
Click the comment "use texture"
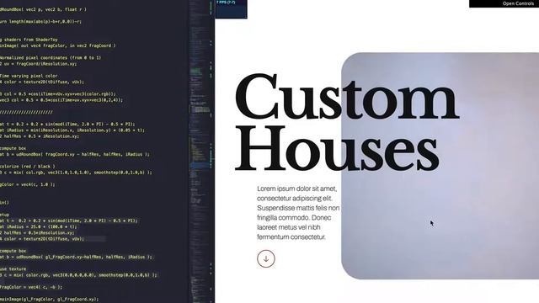pyautogui.click(x=13, y=269)
